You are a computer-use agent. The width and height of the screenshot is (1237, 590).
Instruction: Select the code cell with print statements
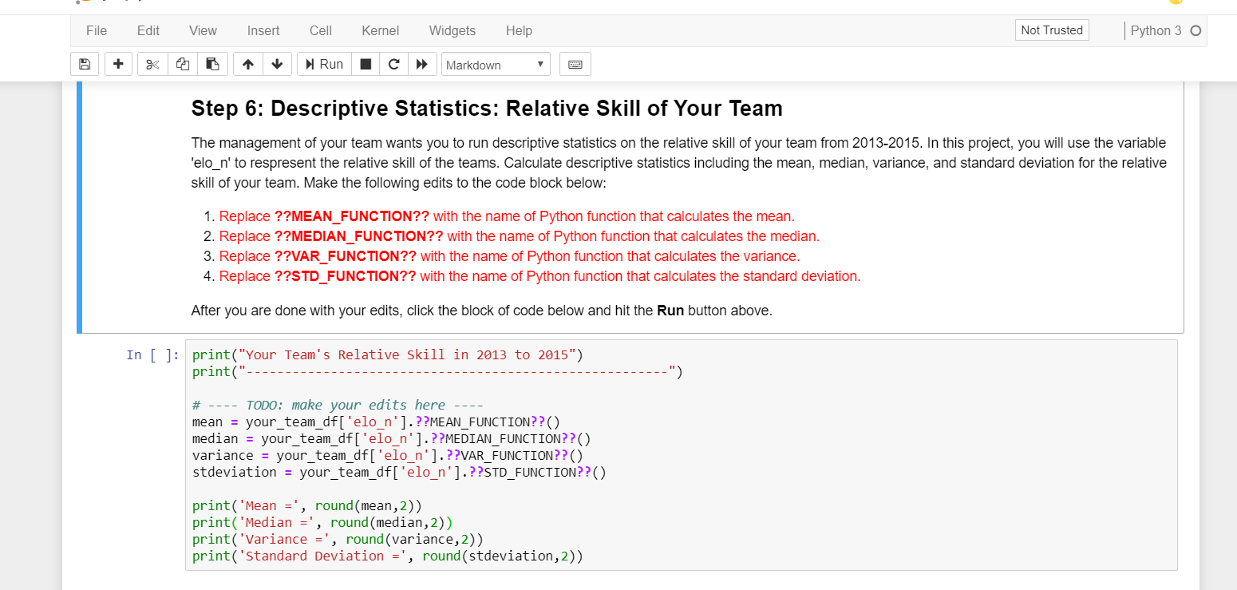point(559,455)
